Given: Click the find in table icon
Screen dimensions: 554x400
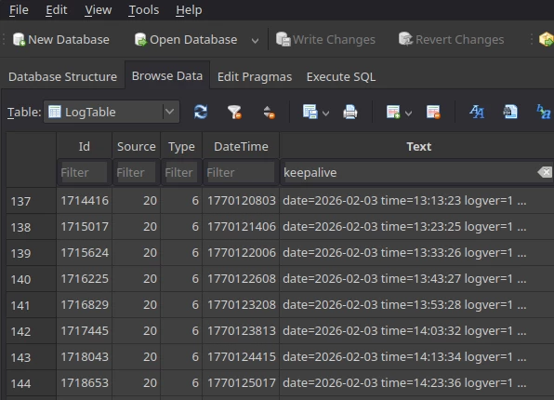Looking at the screenshot, I should [x=509, y=112].
